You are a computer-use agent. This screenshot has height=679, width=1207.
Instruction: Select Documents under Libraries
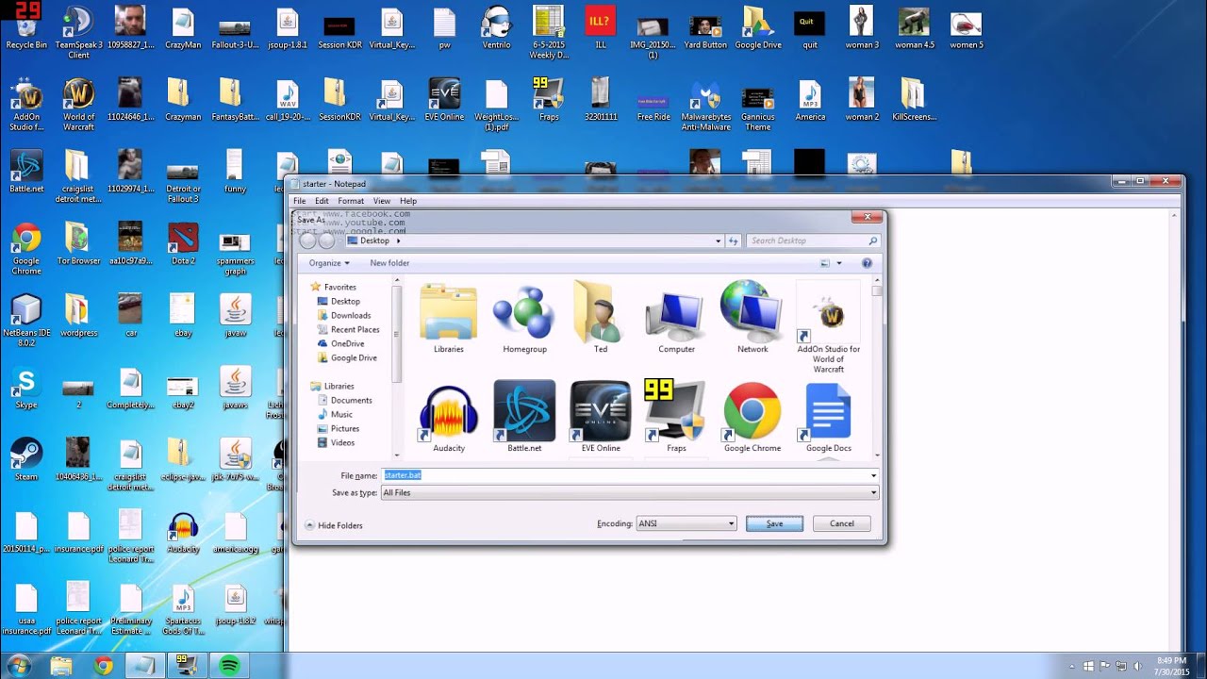pos(351,400)
